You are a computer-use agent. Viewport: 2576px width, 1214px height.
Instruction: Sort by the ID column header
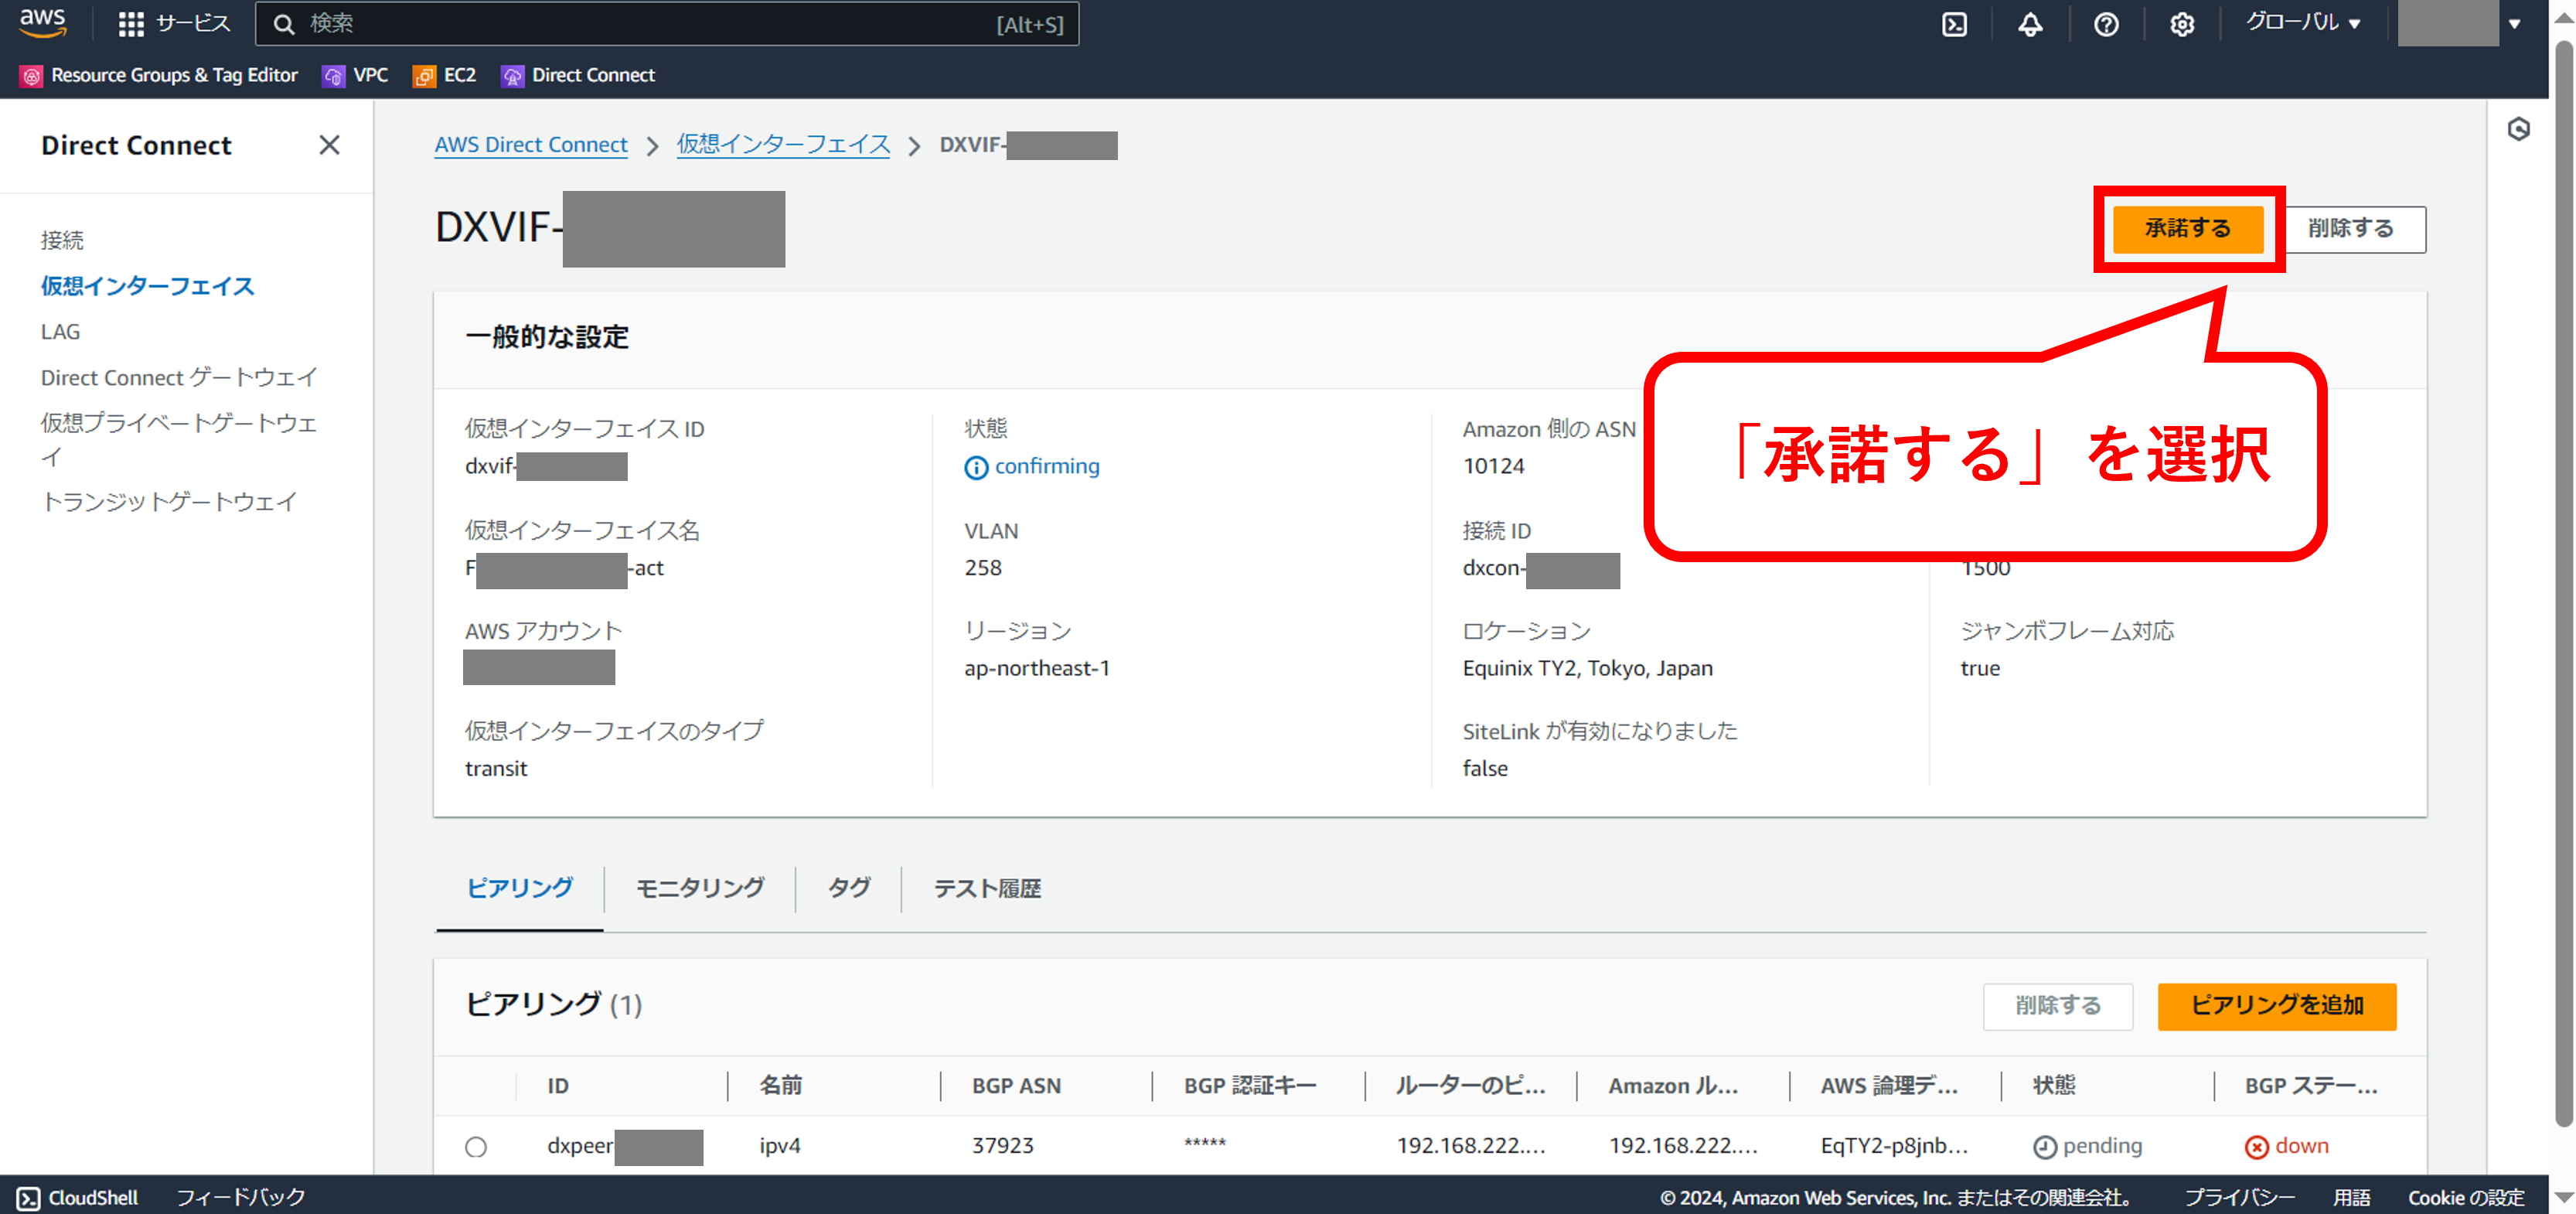click(558, 1086)
